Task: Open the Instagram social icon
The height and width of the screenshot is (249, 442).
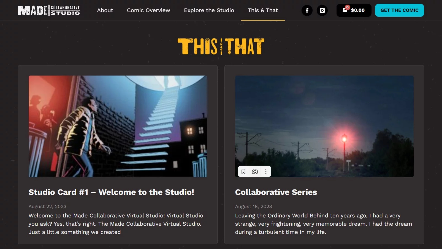Action: (x=322, y=10)
